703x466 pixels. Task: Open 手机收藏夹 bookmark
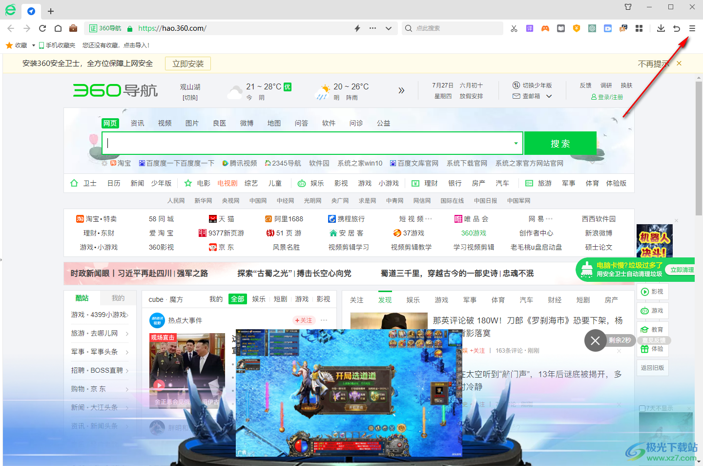(57, 45)
